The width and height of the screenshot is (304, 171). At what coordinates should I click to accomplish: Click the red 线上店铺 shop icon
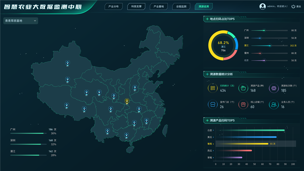click(243, 105)
